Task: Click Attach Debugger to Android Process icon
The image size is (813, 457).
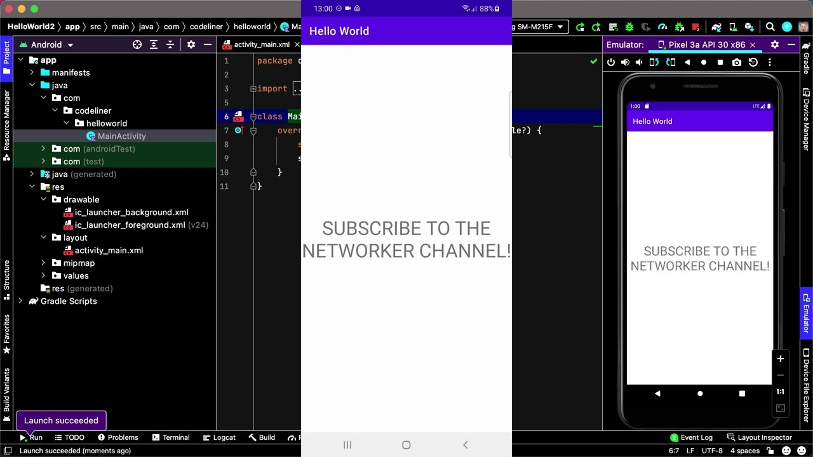Action: [680, 27]
